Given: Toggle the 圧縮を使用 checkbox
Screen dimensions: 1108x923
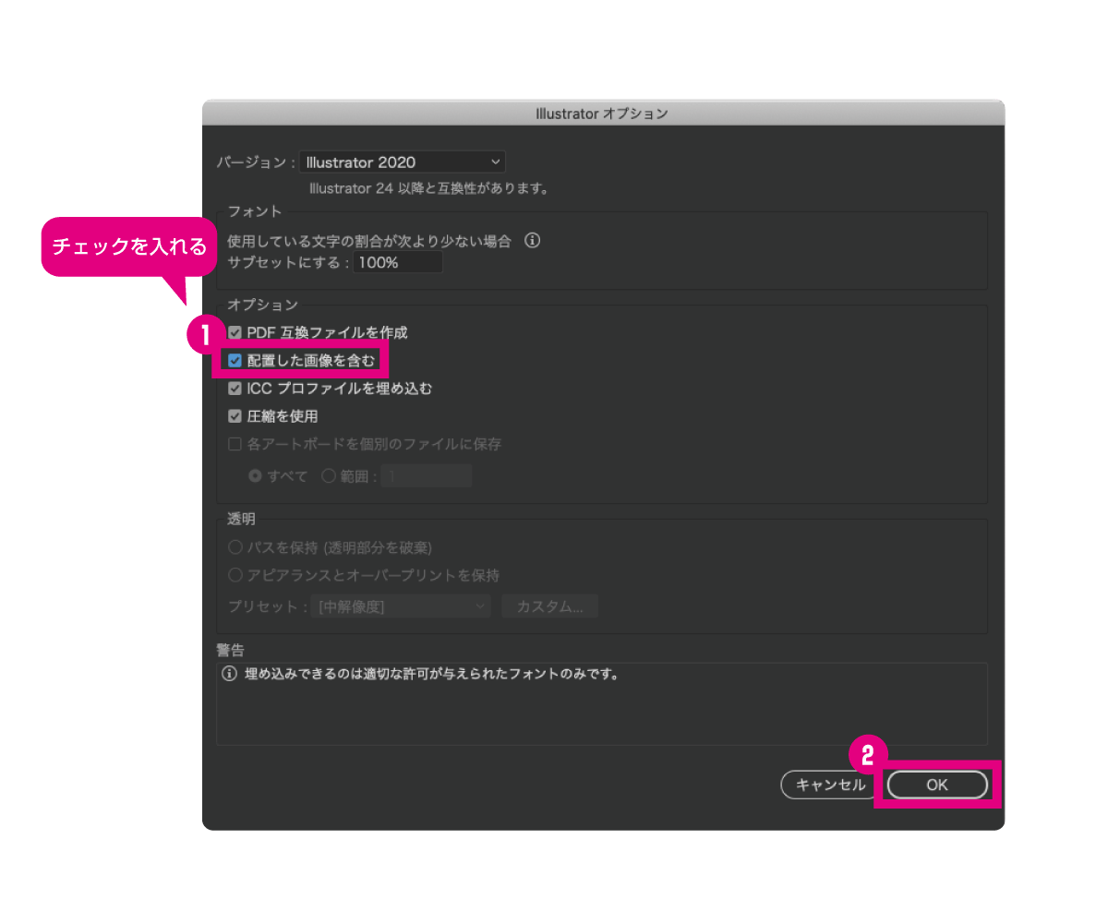Looking at the screenshot, I should coord(235,416).
